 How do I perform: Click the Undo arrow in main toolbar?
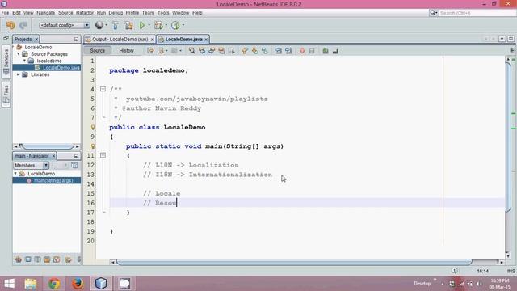point(11,25)
